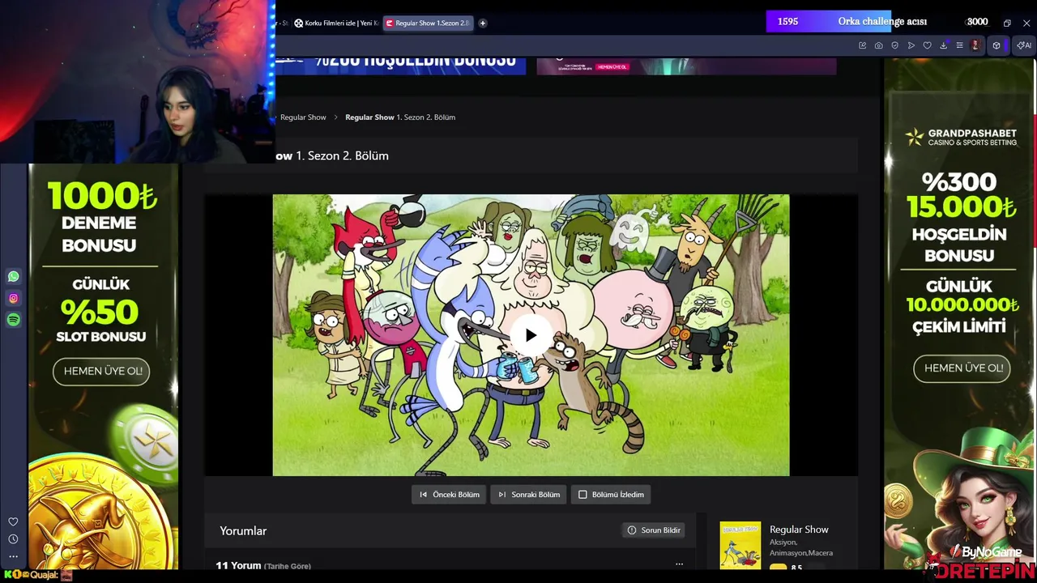Click the Yorumlar heading
This screenshot has height=583, width=1037.
[x=243, y=531]
